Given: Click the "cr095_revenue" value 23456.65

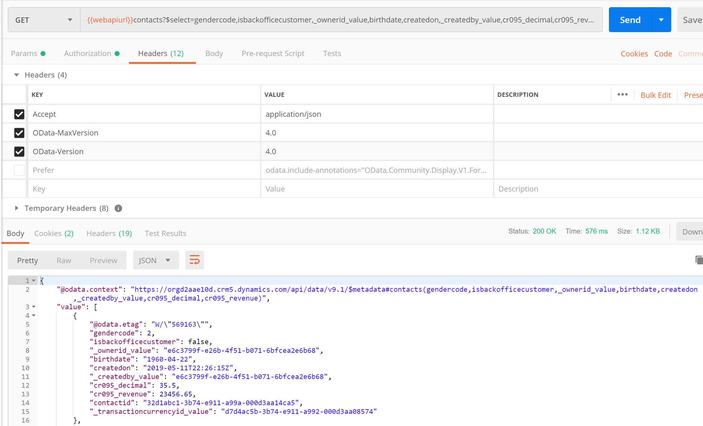Looking at the screenshot, I should [176, 394].
